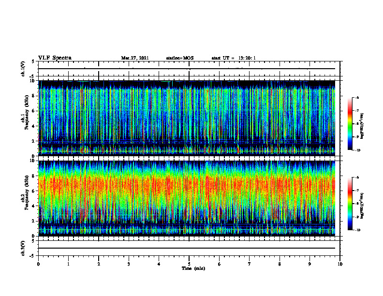Click the time axis tick label '8'
The height and width of the screenshot is (296, 383).
pos(280,264)
